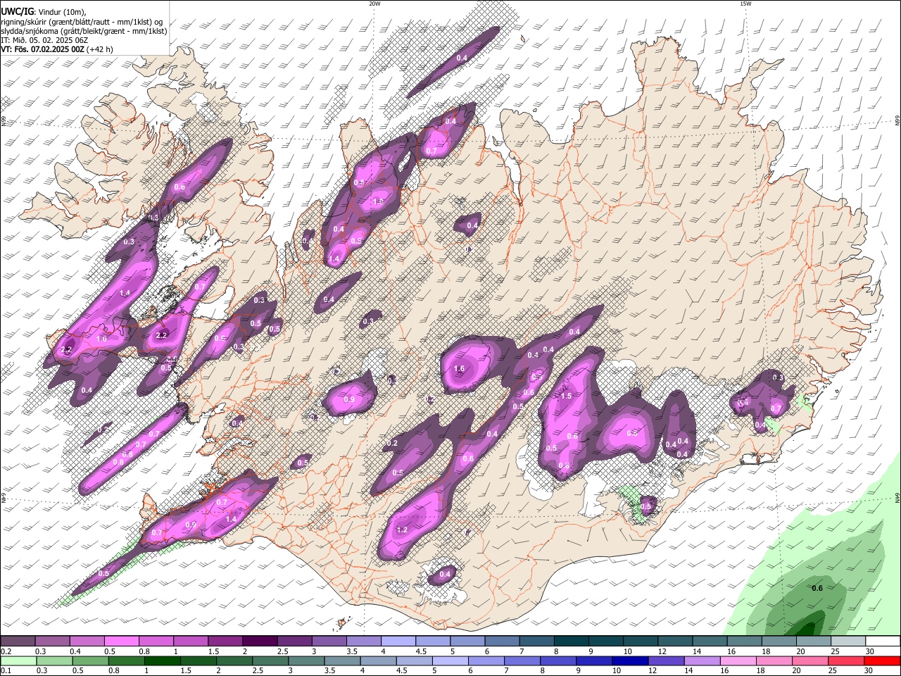Click the "12" label in the rain legend
901x676 pixels.
651,671
